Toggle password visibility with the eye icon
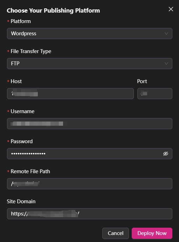 (x=166, y=154)
